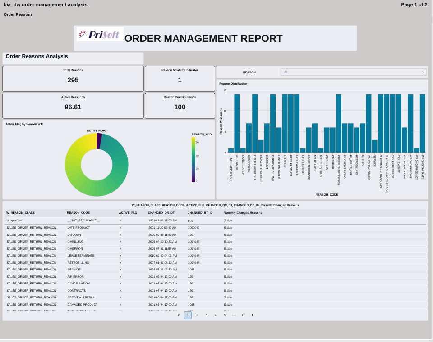Viewport: 433px width, 342px height.
Task: Click the ORDER ENTRY ERROR bar in chart
Action: click(339, 124)
